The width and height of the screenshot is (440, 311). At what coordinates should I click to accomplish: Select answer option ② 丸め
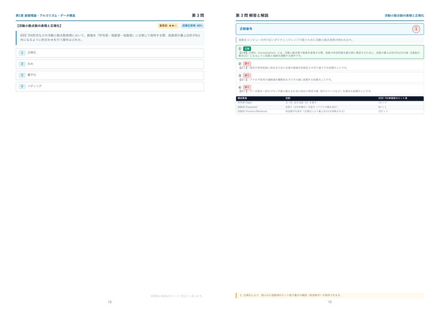click(x=110, y=64)
